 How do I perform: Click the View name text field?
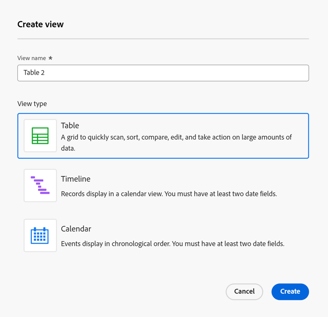click(x=163, y=73)
